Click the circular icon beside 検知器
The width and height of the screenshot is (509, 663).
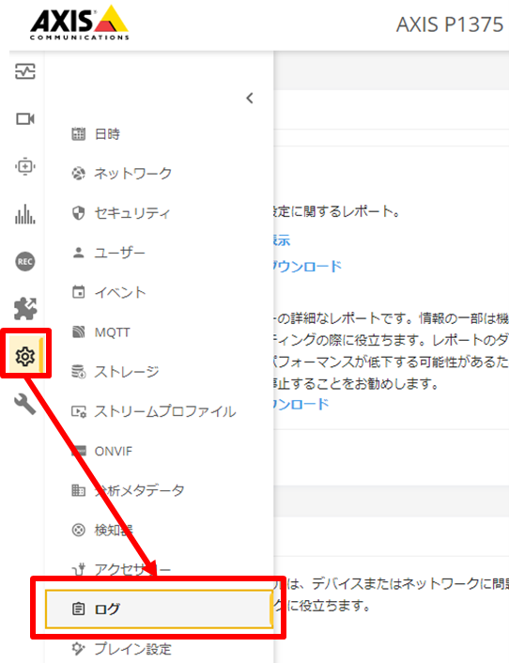coord(78,530)
